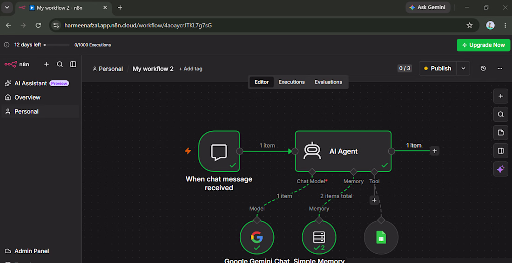Click the 12 days left text

(28, 45)
